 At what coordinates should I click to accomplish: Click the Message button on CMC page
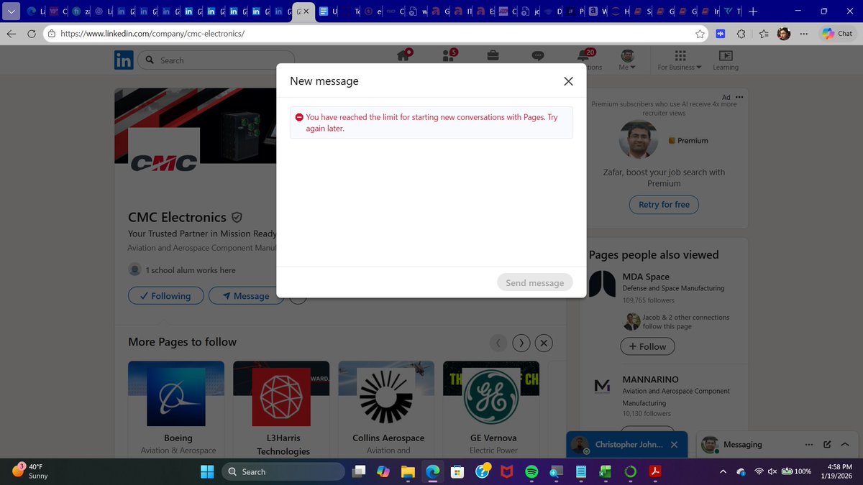(246, 295)
